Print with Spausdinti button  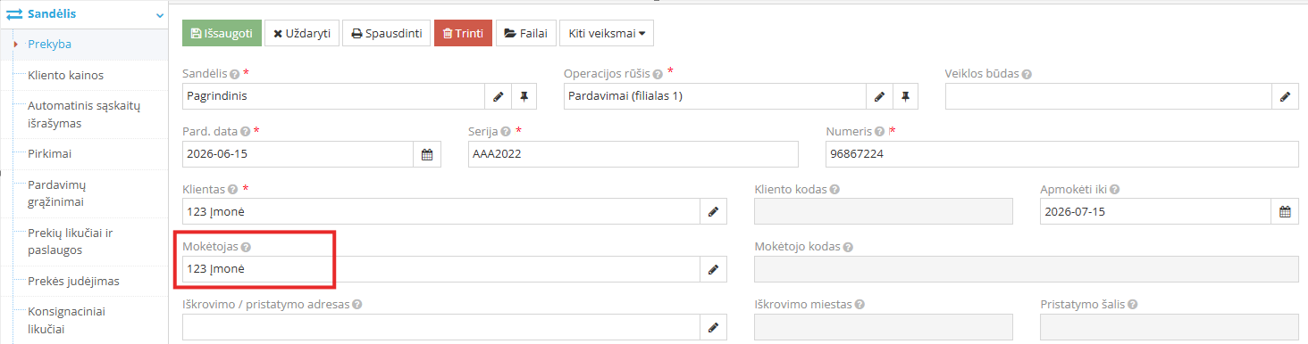click(x=386, y=33)
